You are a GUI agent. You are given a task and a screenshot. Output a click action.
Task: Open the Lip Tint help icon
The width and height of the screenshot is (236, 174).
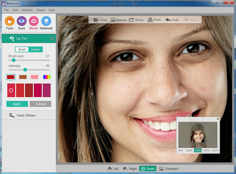point(52,39)
